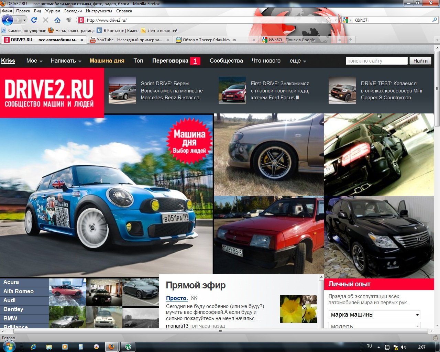Open the network tray icon
The width and height of the screenshot is (440, 352).
(x=387, y=347)
